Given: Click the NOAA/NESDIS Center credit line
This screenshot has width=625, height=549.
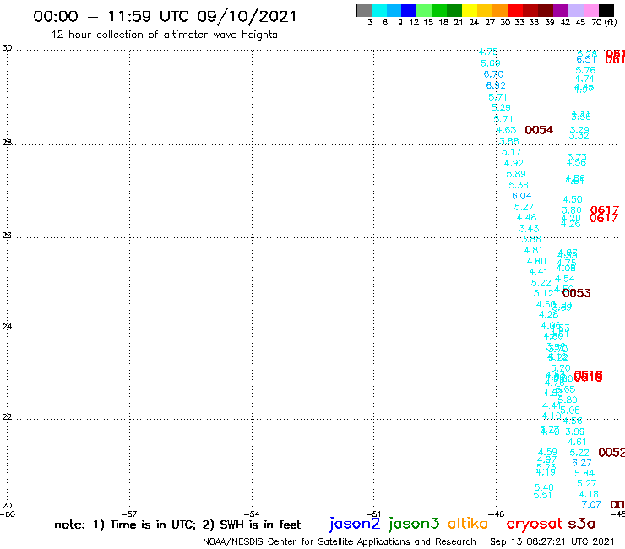Looking at the screenshot, I should tap(340, 541).
